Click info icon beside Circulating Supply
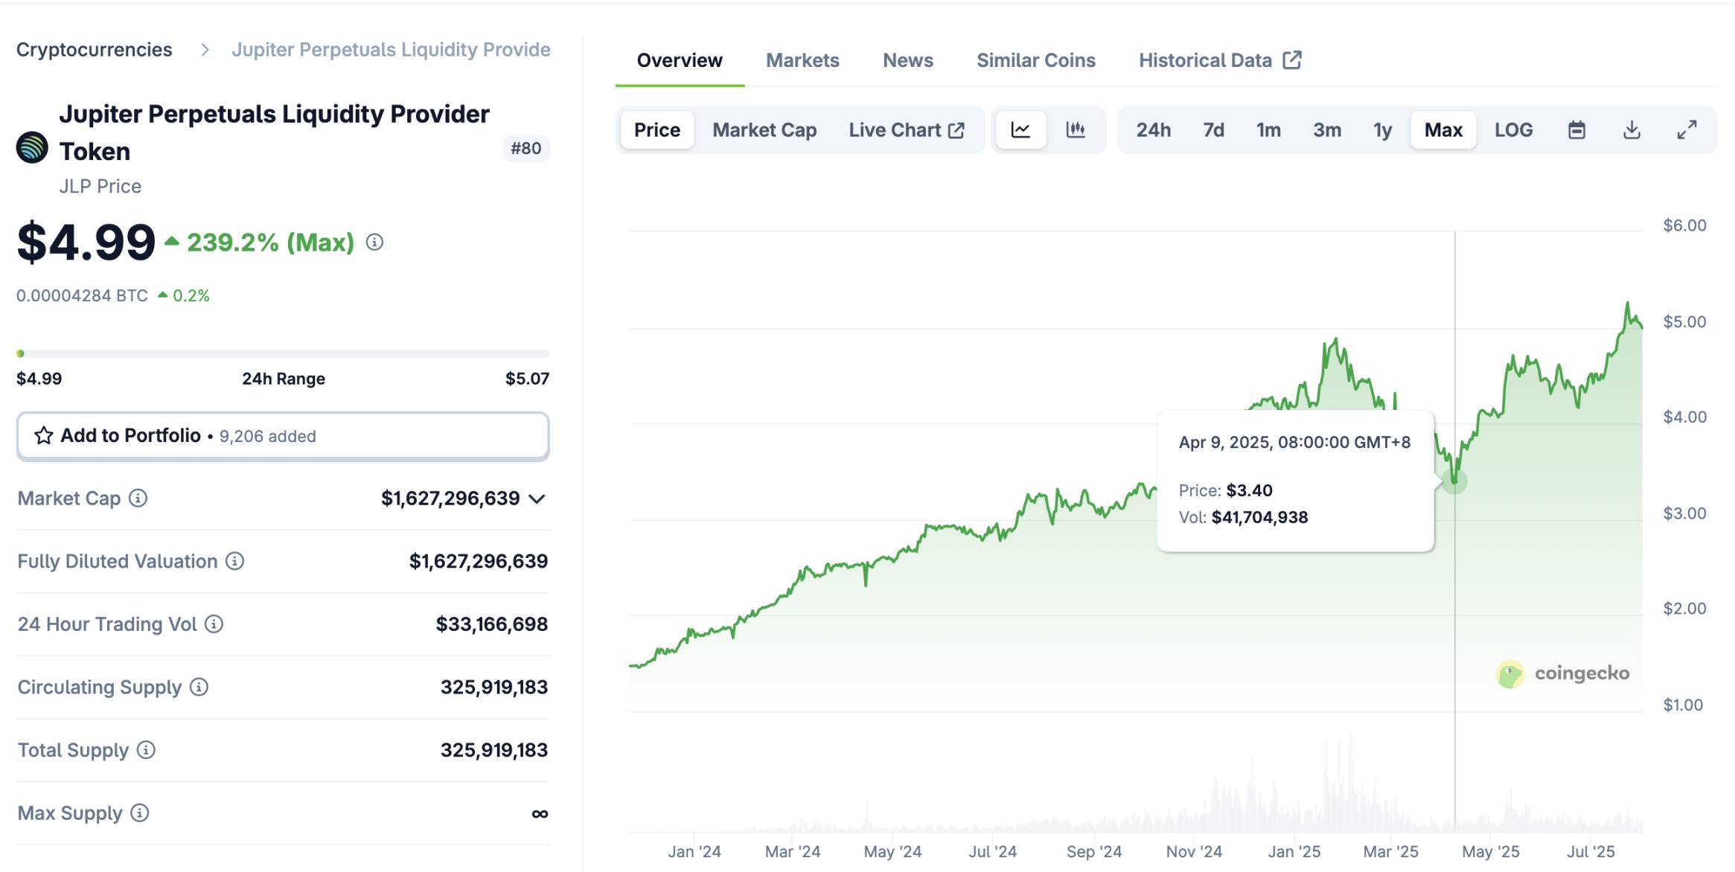 [x=199, y=687]
